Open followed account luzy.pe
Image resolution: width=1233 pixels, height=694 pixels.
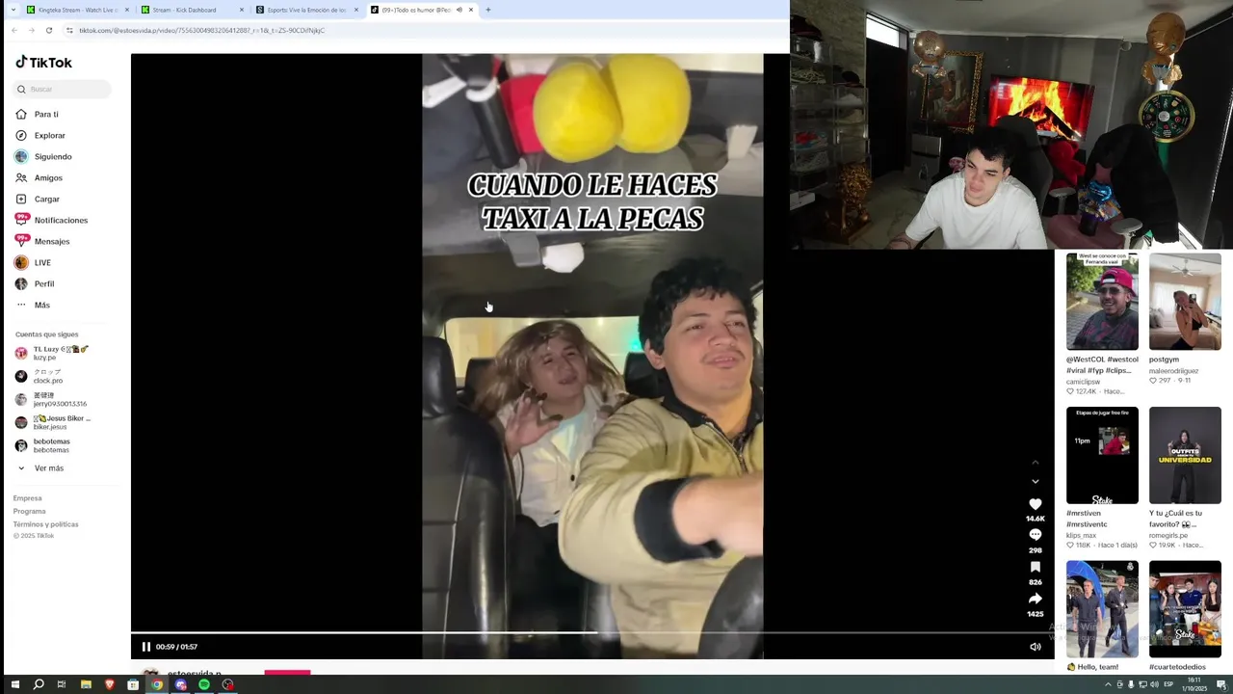[x=52, y=353]
